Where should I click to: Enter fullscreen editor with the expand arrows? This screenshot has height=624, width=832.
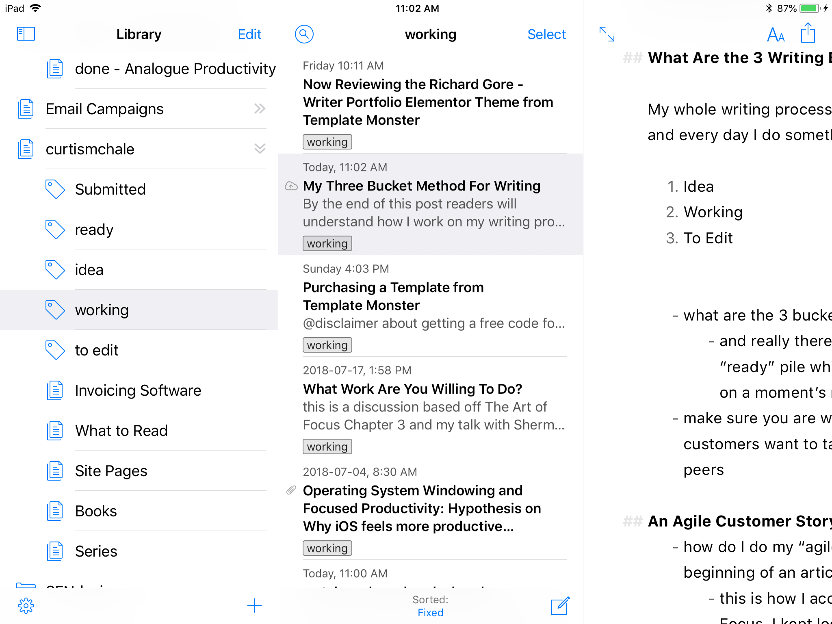(x=607, y=34)
